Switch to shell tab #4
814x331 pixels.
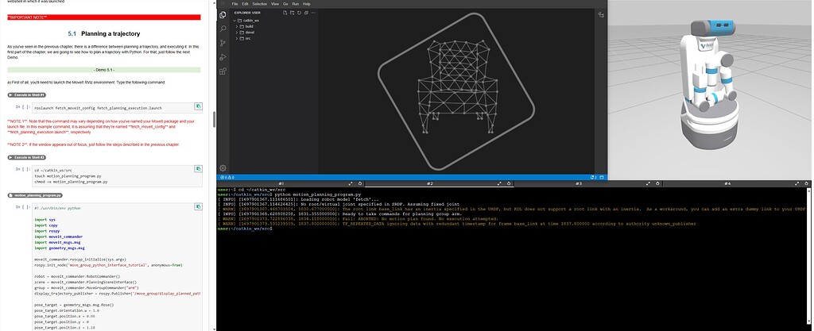click(727, 183)
